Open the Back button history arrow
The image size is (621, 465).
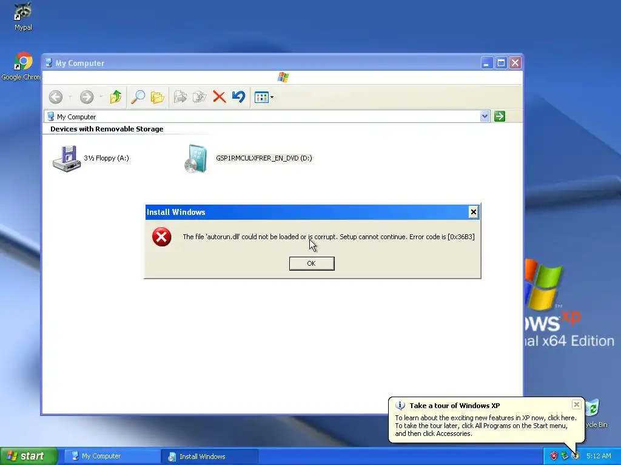[70, 97]
